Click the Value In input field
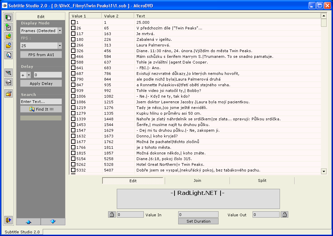This screenshot has height=236, width=333. (130, 215)
